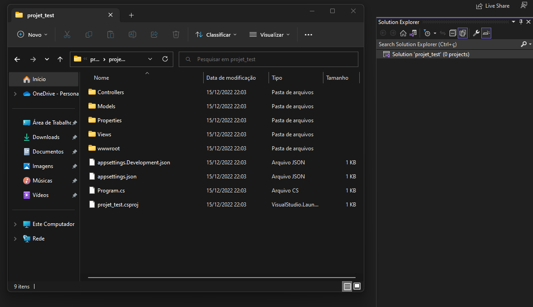Refresh the projet_test folder

tap(165, 59)
